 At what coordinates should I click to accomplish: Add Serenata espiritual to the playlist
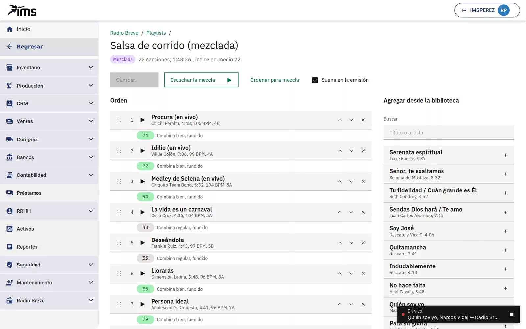click(505, 155)
